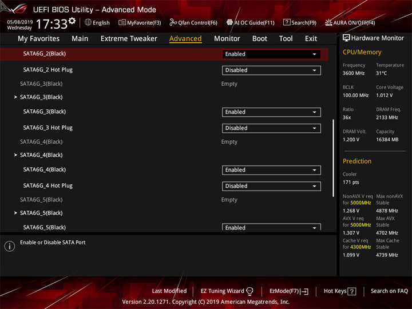Open the SATA6G_3(Black) Enabled dropdown
This screenshot has width=412, height=309.
coord(271,112)
